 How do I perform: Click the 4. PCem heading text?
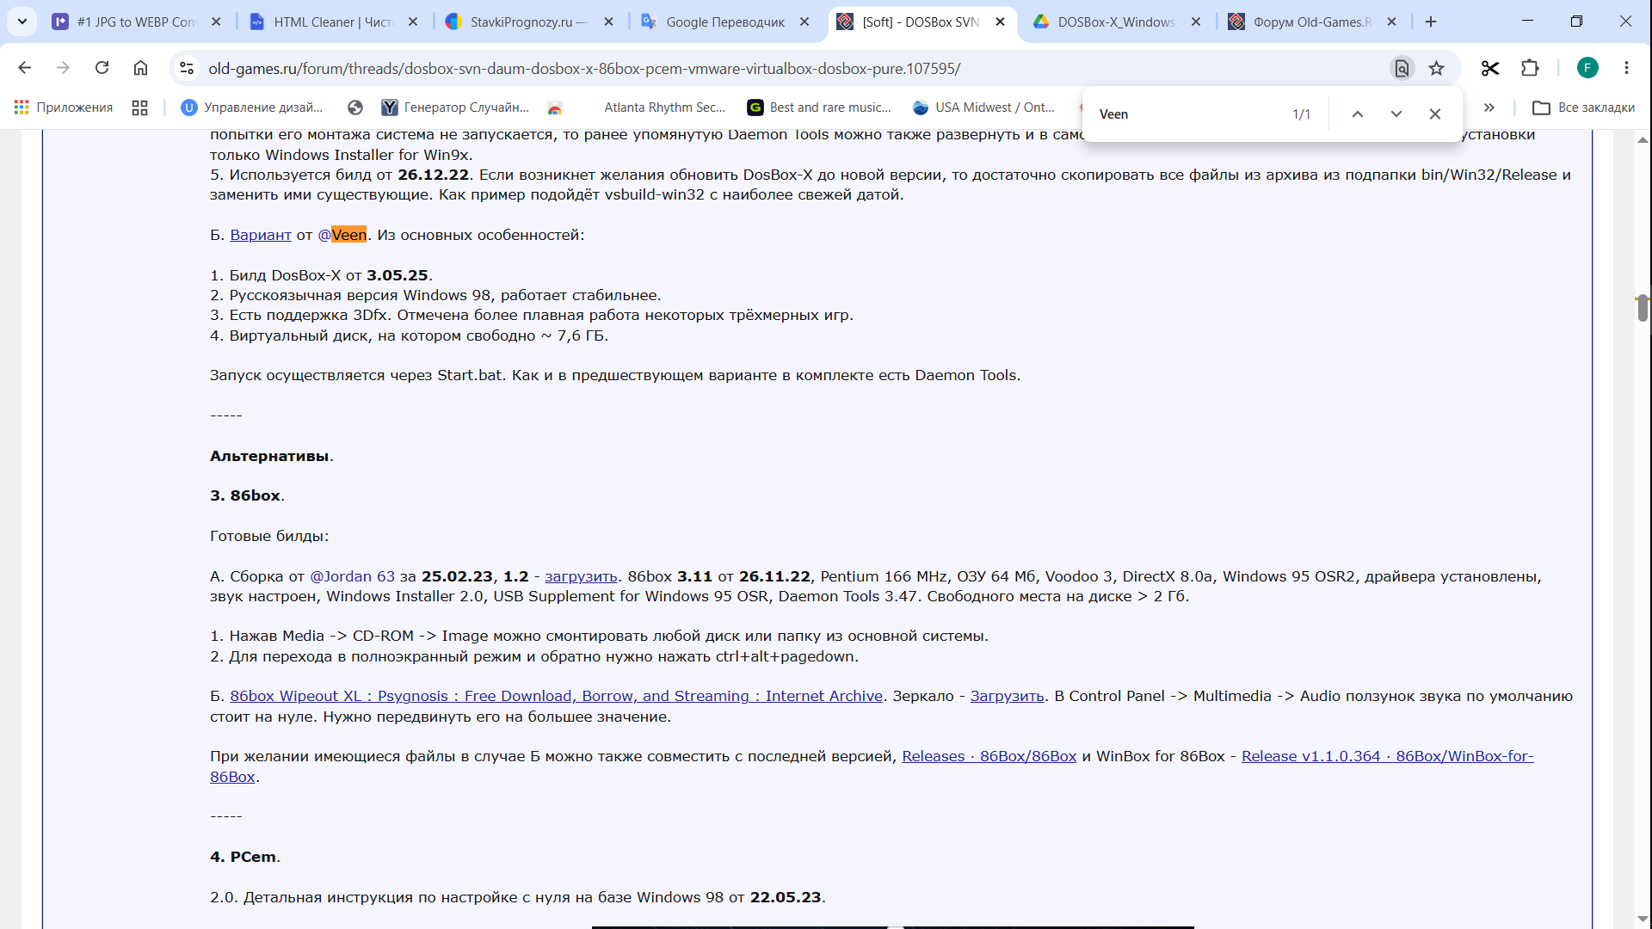(x=243, y=857)
